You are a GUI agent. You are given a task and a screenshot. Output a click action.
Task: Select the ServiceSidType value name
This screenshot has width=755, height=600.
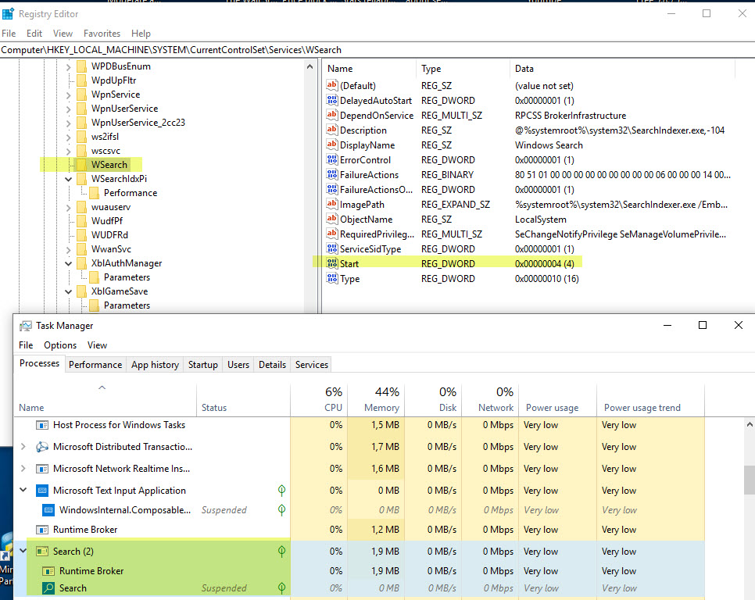tap(370, 248)
